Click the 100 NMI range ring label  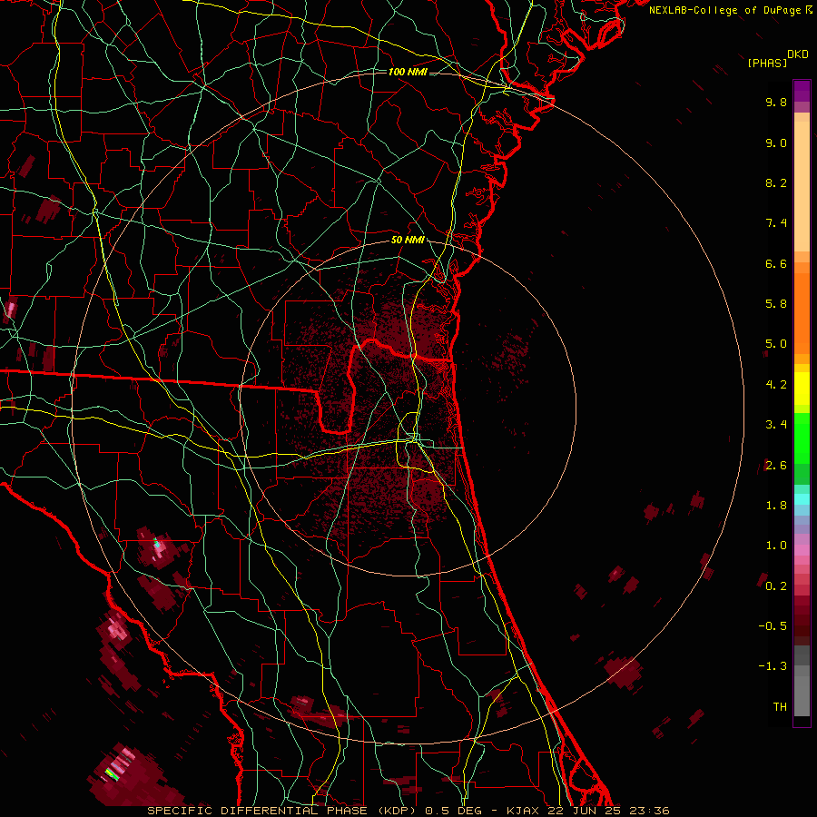pyautogui.click(x=408, y=72)
